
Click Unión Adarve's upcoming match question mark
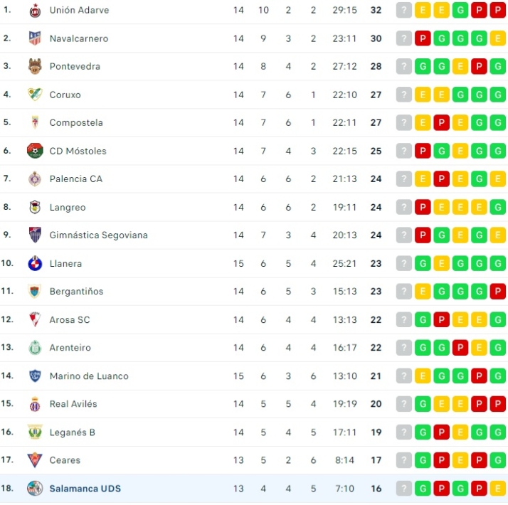click(404, 11)
